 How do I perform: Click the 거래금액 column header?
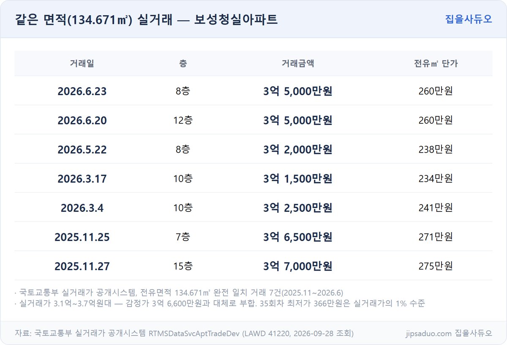coord(298,63)
